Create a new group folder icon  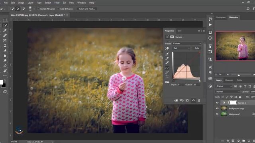coord(243,141)
